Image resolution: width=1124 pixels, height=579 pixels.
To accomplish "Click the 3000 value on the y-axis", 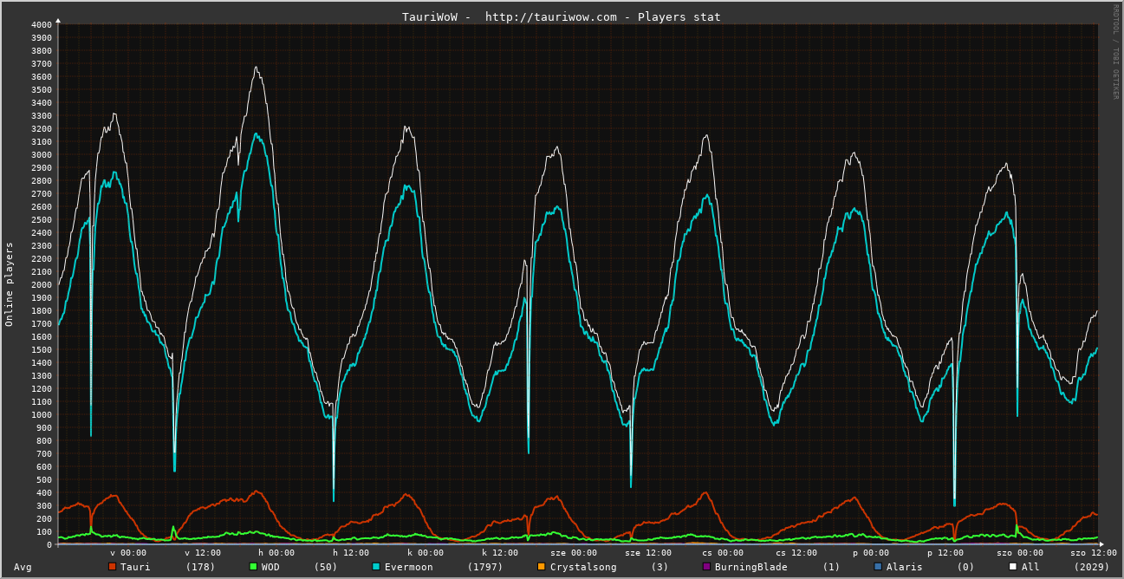I will (42, 154).
